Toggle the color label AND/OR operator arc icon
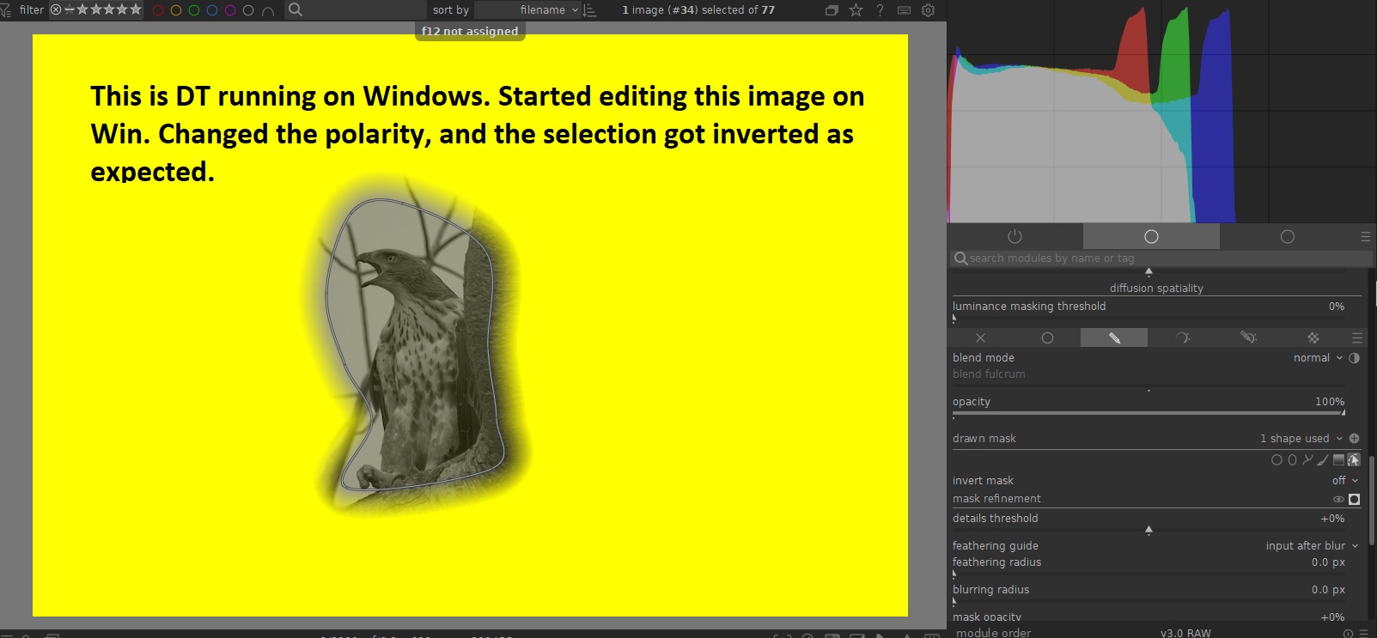This screenshot has width=1377, height=638. coord(268,11)
